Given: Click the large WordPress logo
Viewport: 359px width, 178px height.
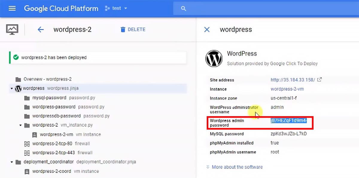Looking at the screenshot, I should 214,58.
